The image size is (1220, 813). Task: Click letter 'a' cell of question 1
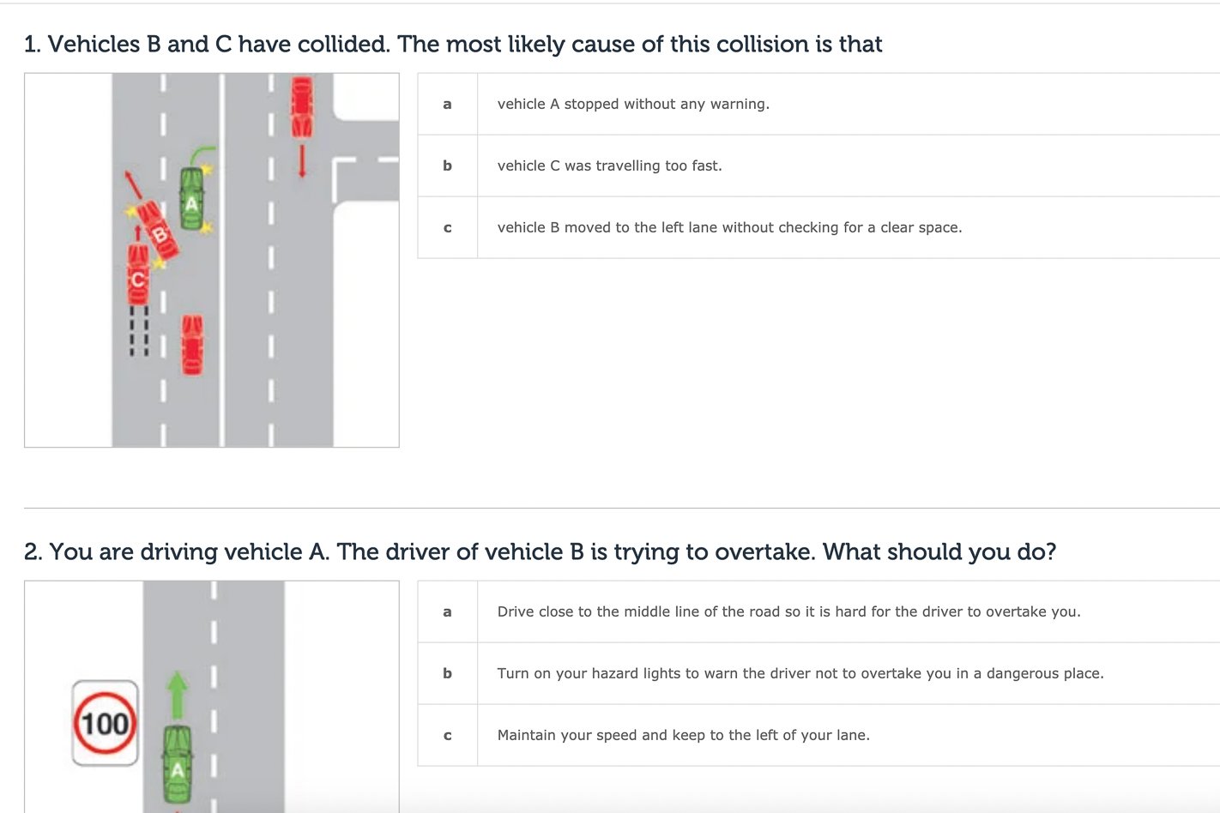coord(447,104)
